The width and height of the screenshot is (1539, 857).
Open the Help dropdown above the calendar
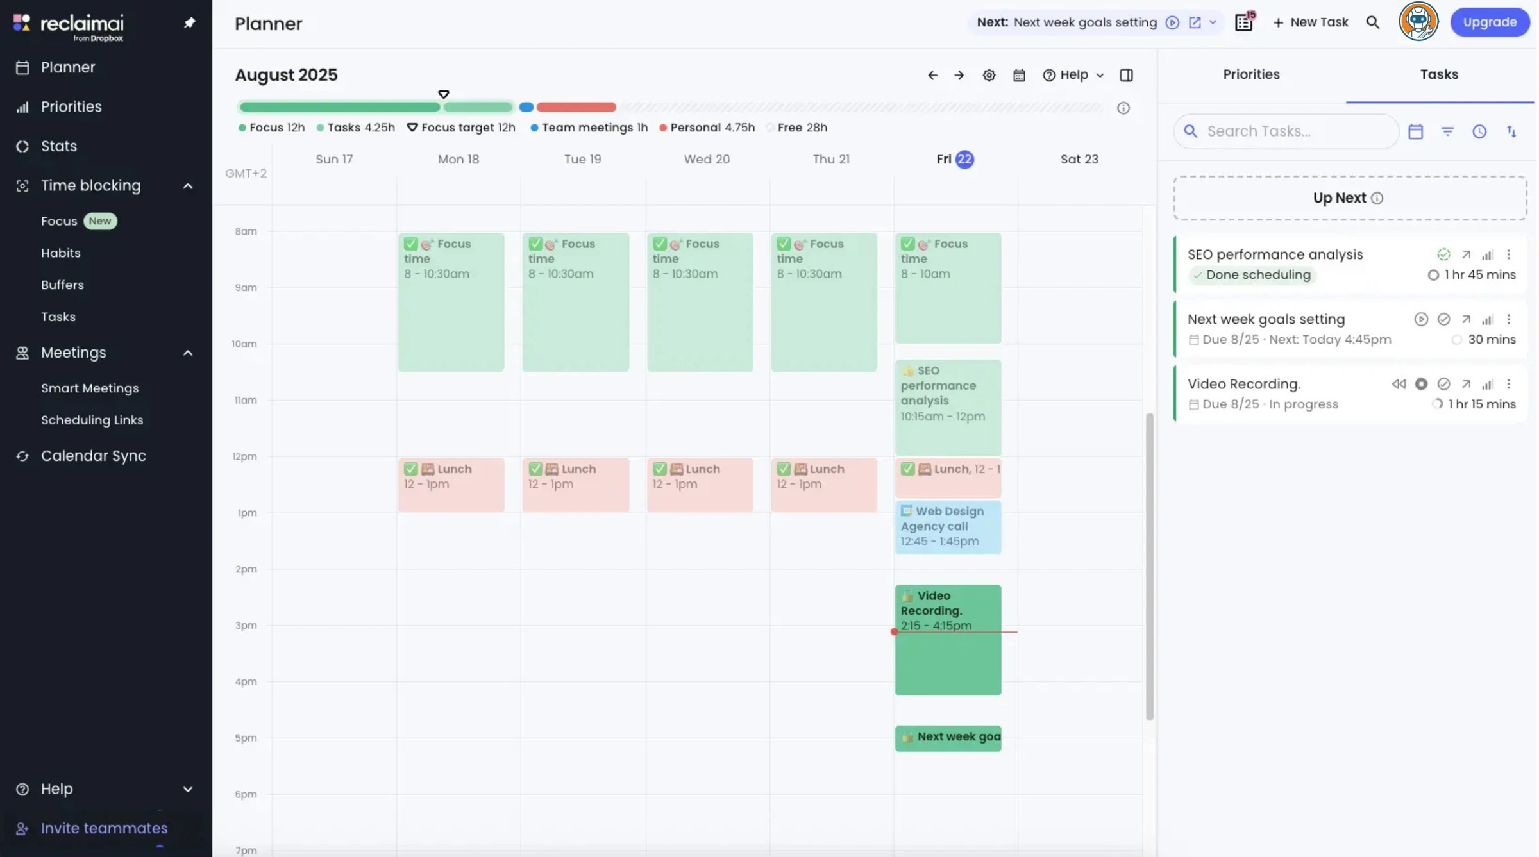click(x=1073, y=75)
